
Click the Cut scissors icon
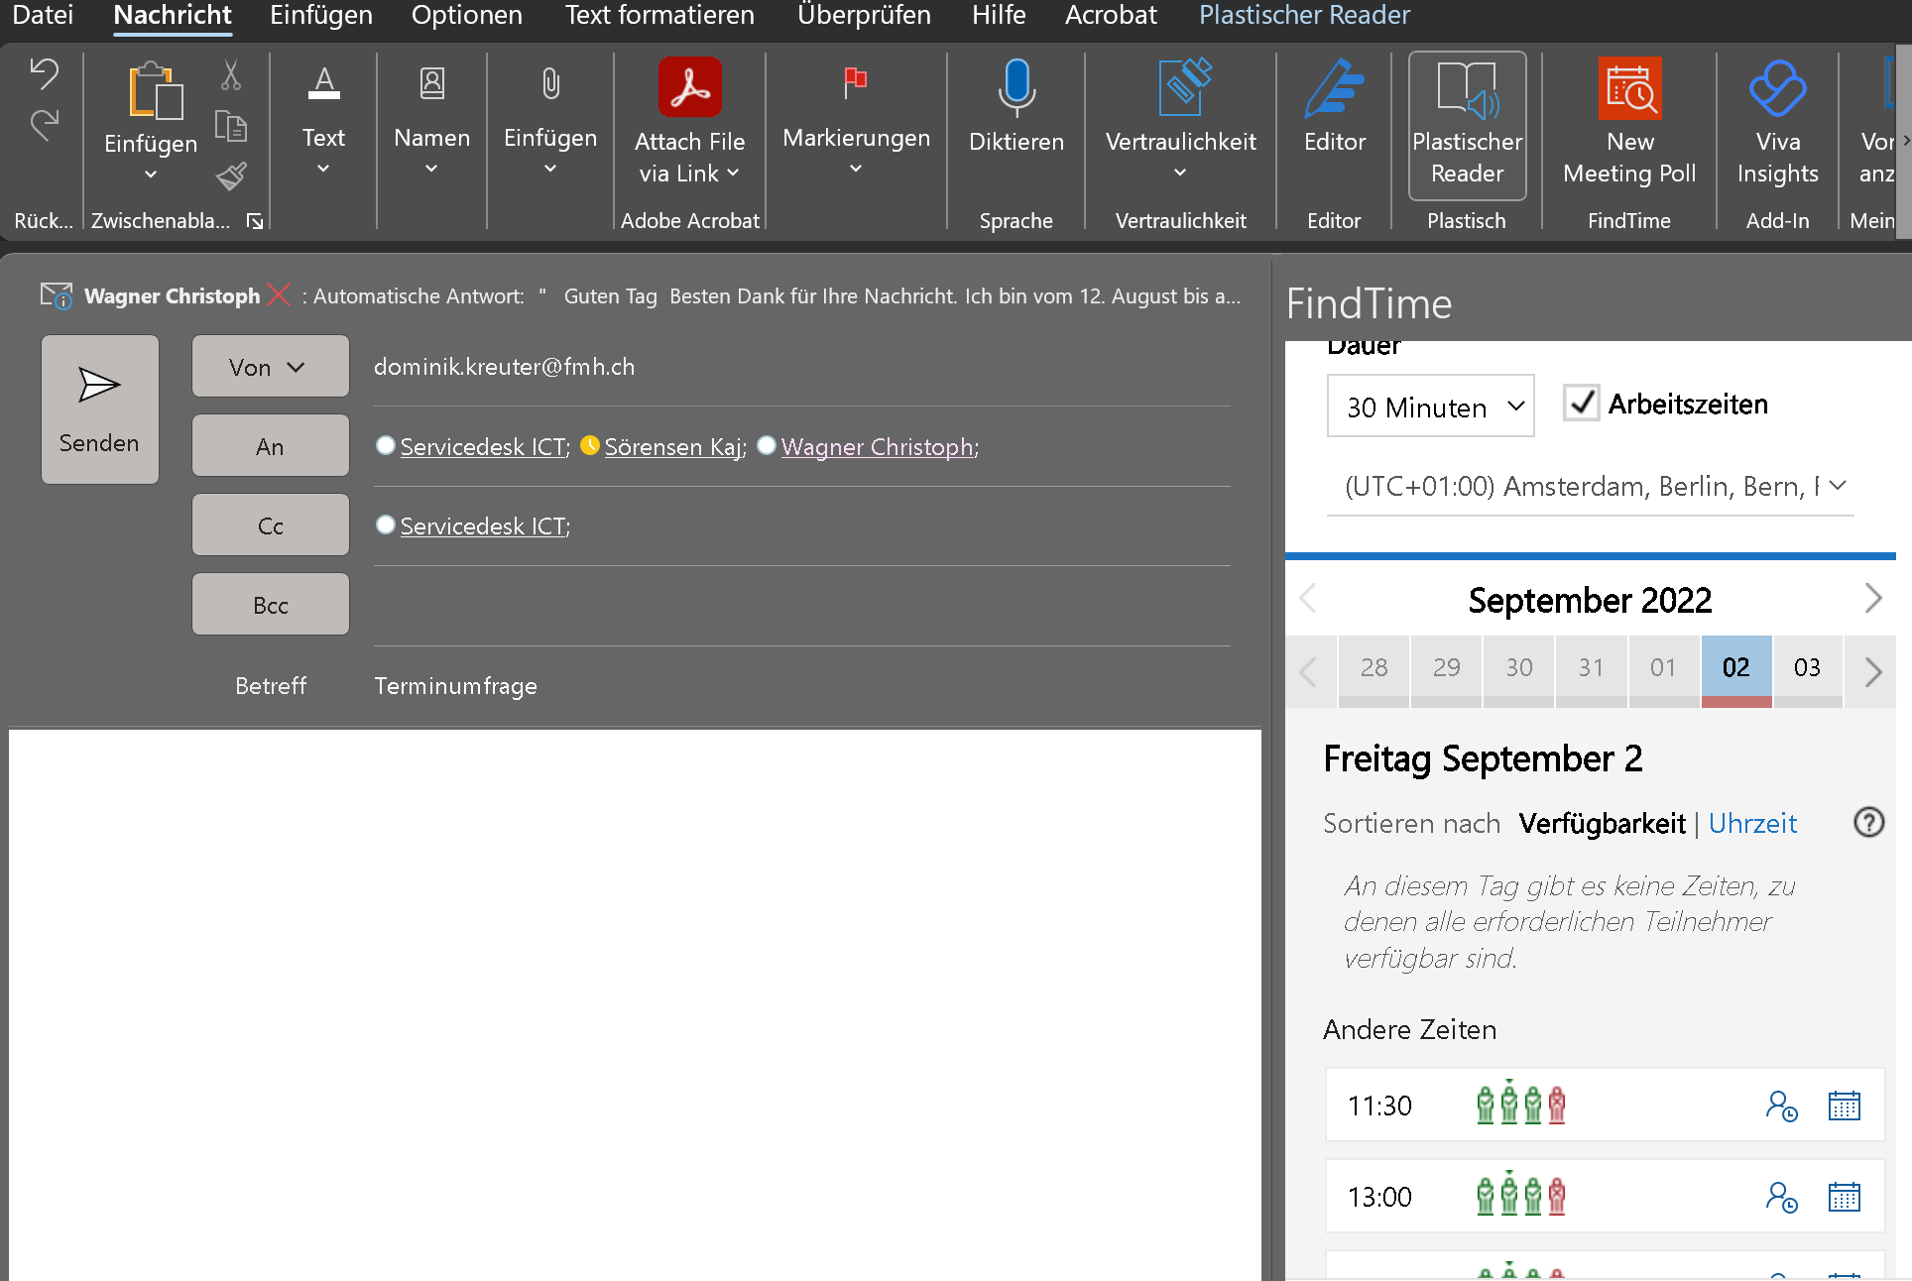click(231, 74)
